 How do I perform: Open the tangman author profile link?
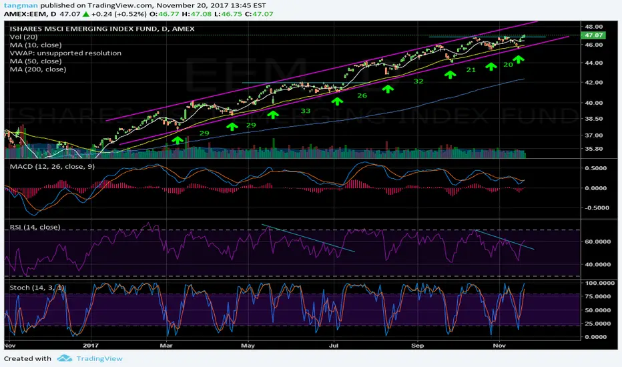click(x=21, y=5)
